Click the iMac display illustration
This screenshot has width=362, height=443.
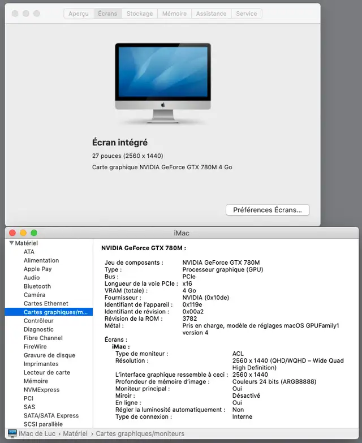coord(163,83)
